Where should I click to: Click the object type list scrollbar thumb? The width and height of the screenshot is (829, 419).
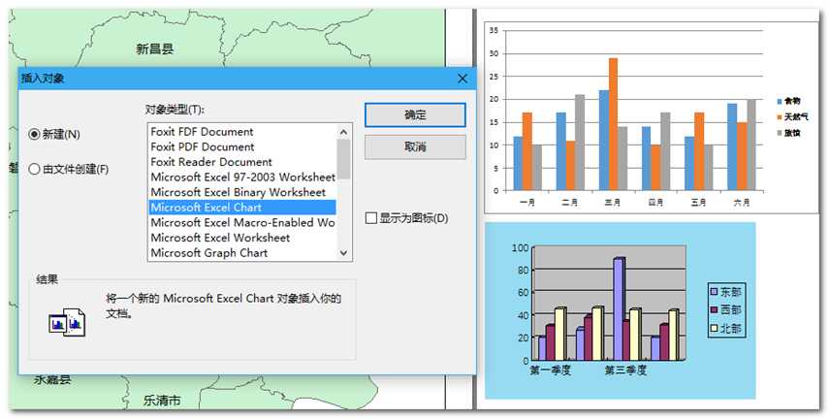[343, 159]
